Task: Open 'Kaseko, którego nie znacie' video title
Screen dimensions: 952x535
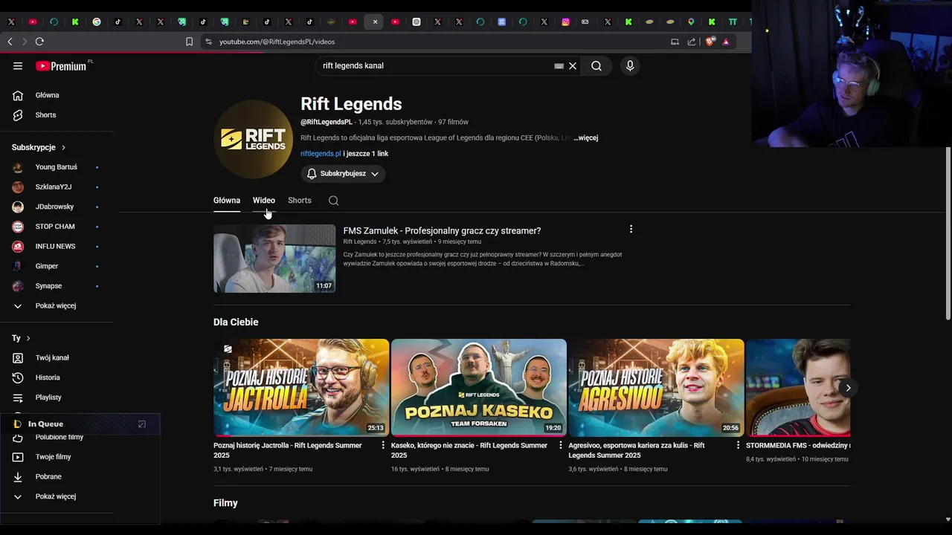Action: (x=469, y=450)
